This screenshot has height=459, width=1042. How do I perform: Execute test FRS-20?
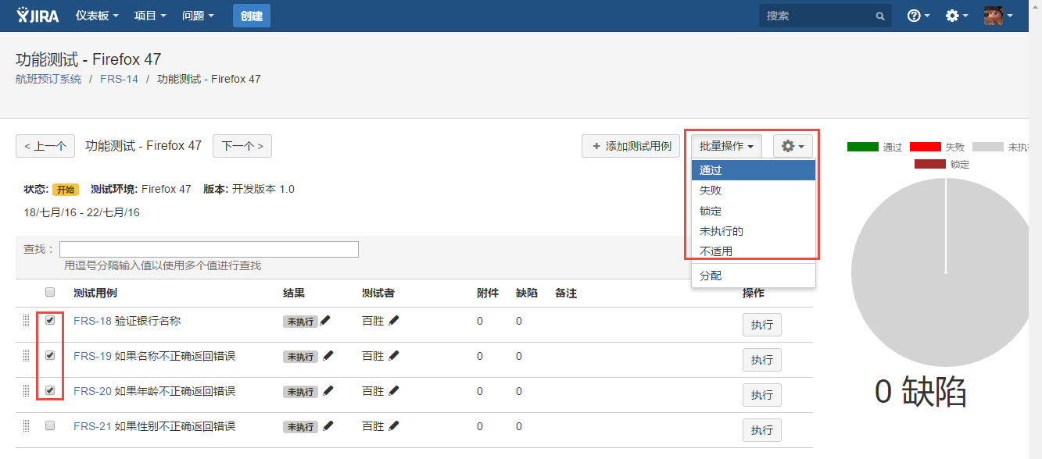762,395
